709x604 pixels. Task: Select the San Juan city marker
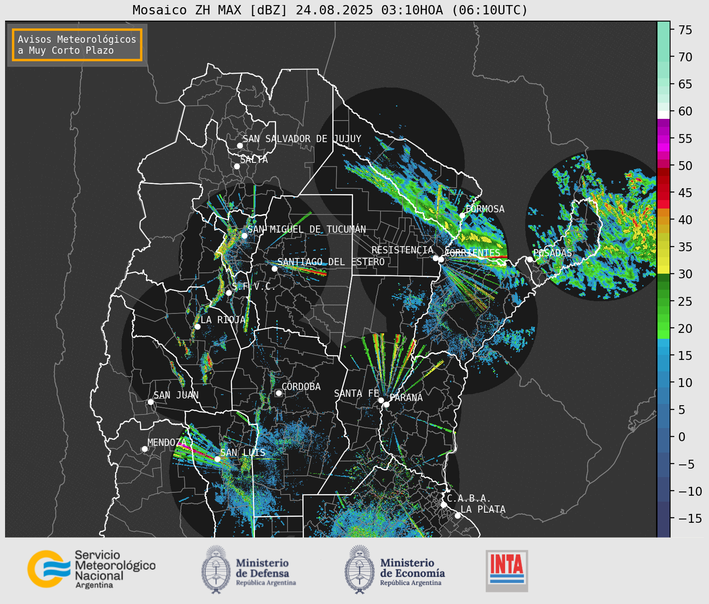(x=151, y=402)
